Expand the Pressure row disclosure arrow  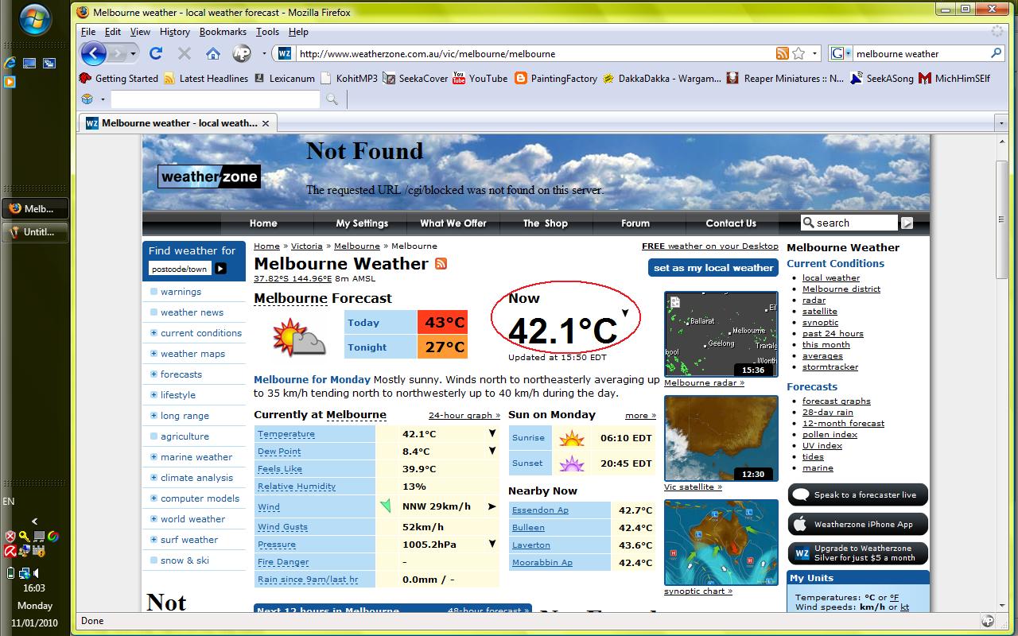point(492,545)
